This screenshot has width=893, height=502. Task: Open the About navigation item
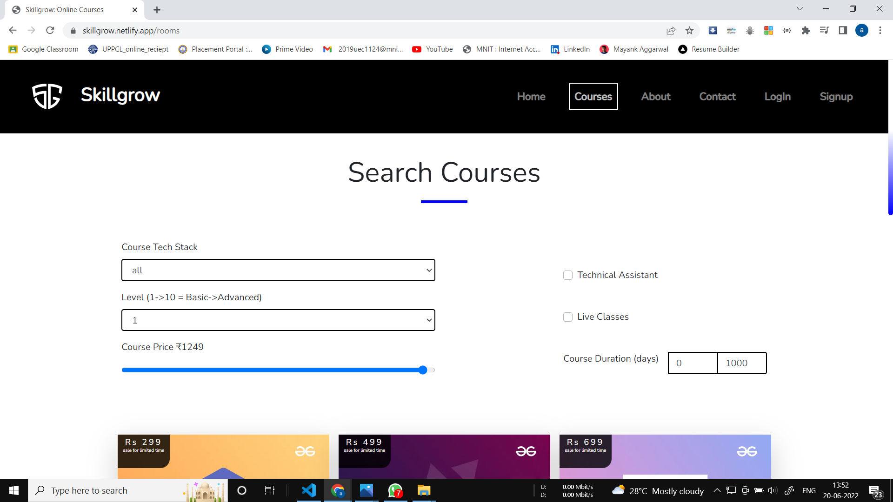pos(656,97)
